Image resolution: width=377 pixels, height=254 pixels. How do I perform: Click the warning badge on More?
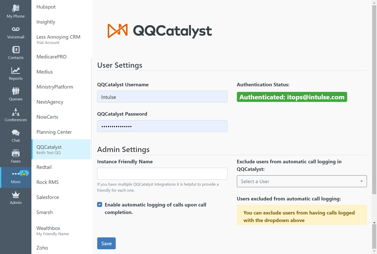click(x=24, y=173)
